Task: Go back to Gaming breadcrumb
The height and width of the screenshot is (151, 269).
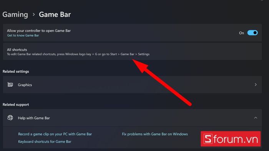Action: point(15,15)
